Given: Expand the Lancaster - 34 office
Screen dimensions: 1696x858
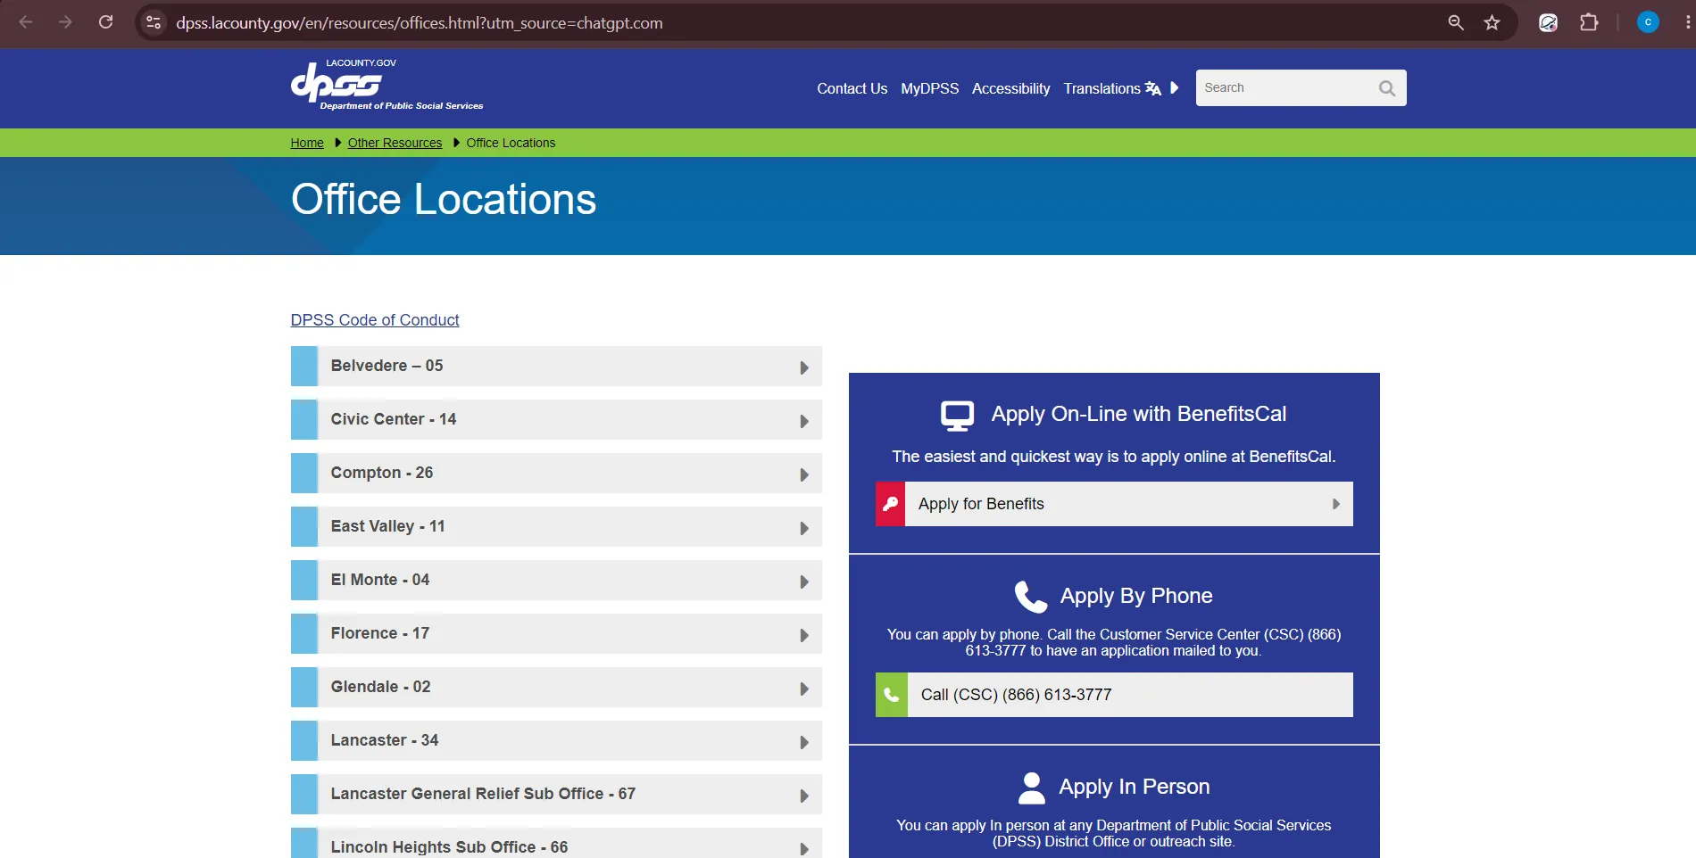Looking at the screenshot, I should click(x=556, y=740).
